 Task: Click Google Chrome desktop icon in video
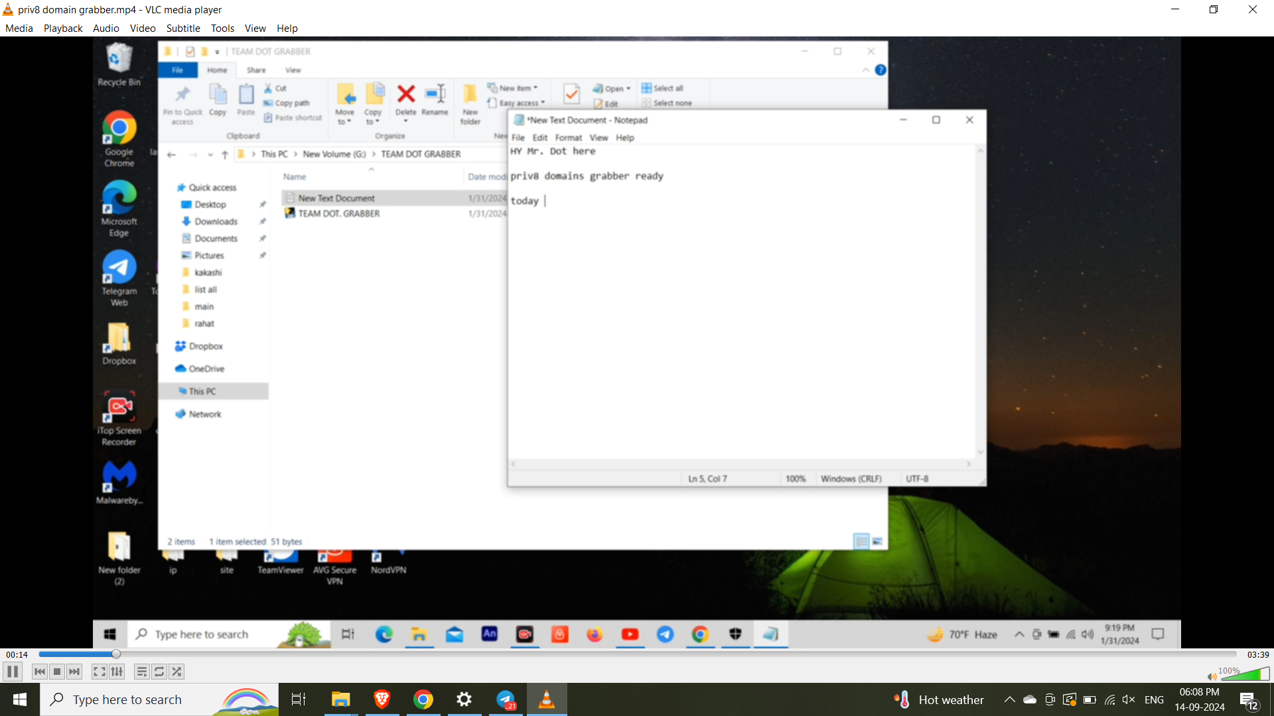[x=119, y=139]
